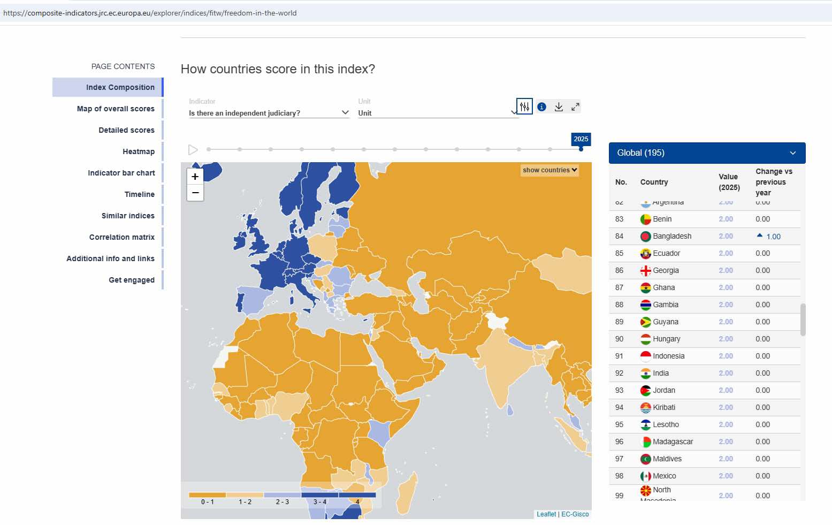Open the Leaflet attribution link
This screenshot has height=525, width=832.
[546, 514]
